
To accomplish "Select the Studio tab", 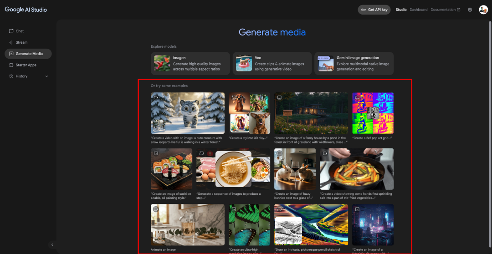I will 401,10.
